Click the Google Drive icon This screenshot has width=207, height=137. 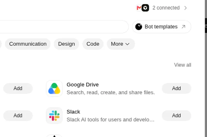click(54, 88)
